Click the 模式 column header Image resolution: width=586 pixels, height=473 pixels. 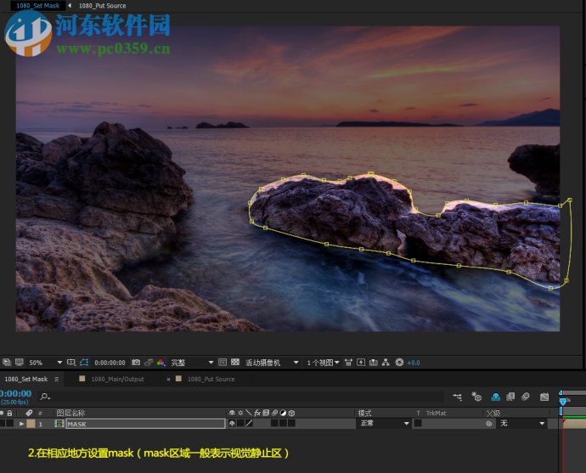364,413
